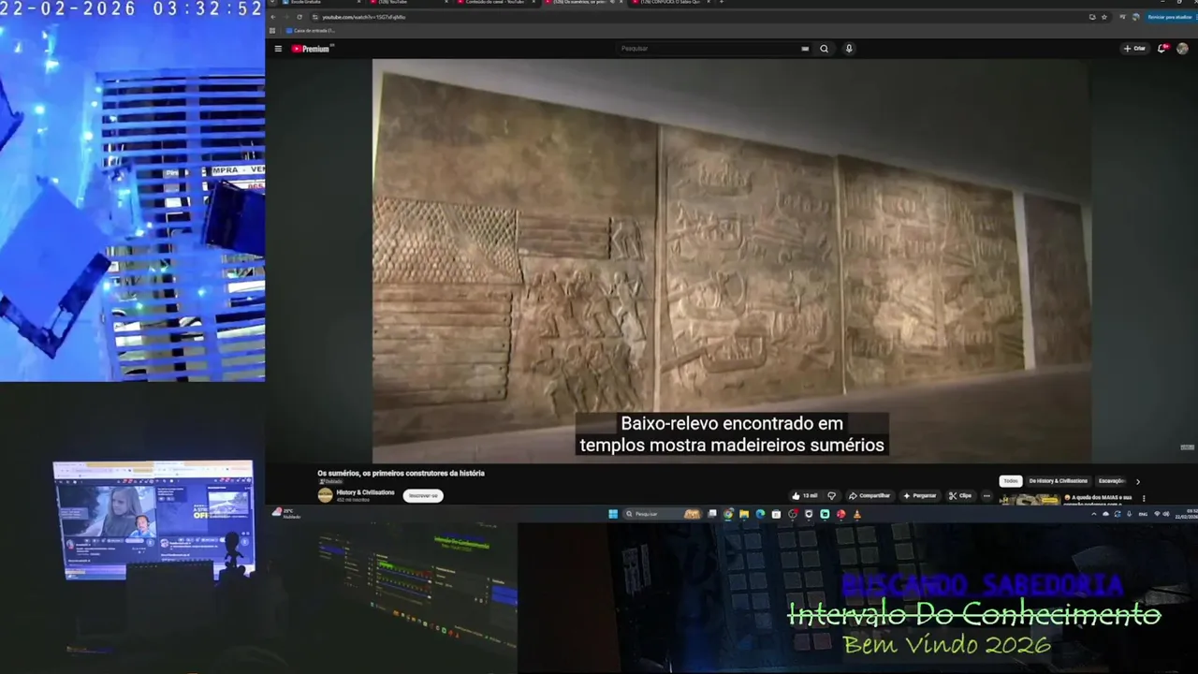Open the more actions ellipsis beside Clipe
Image resolution: width=1198 pixels, height=674 pixels.
pyautogui.click(x=986, y=495)
